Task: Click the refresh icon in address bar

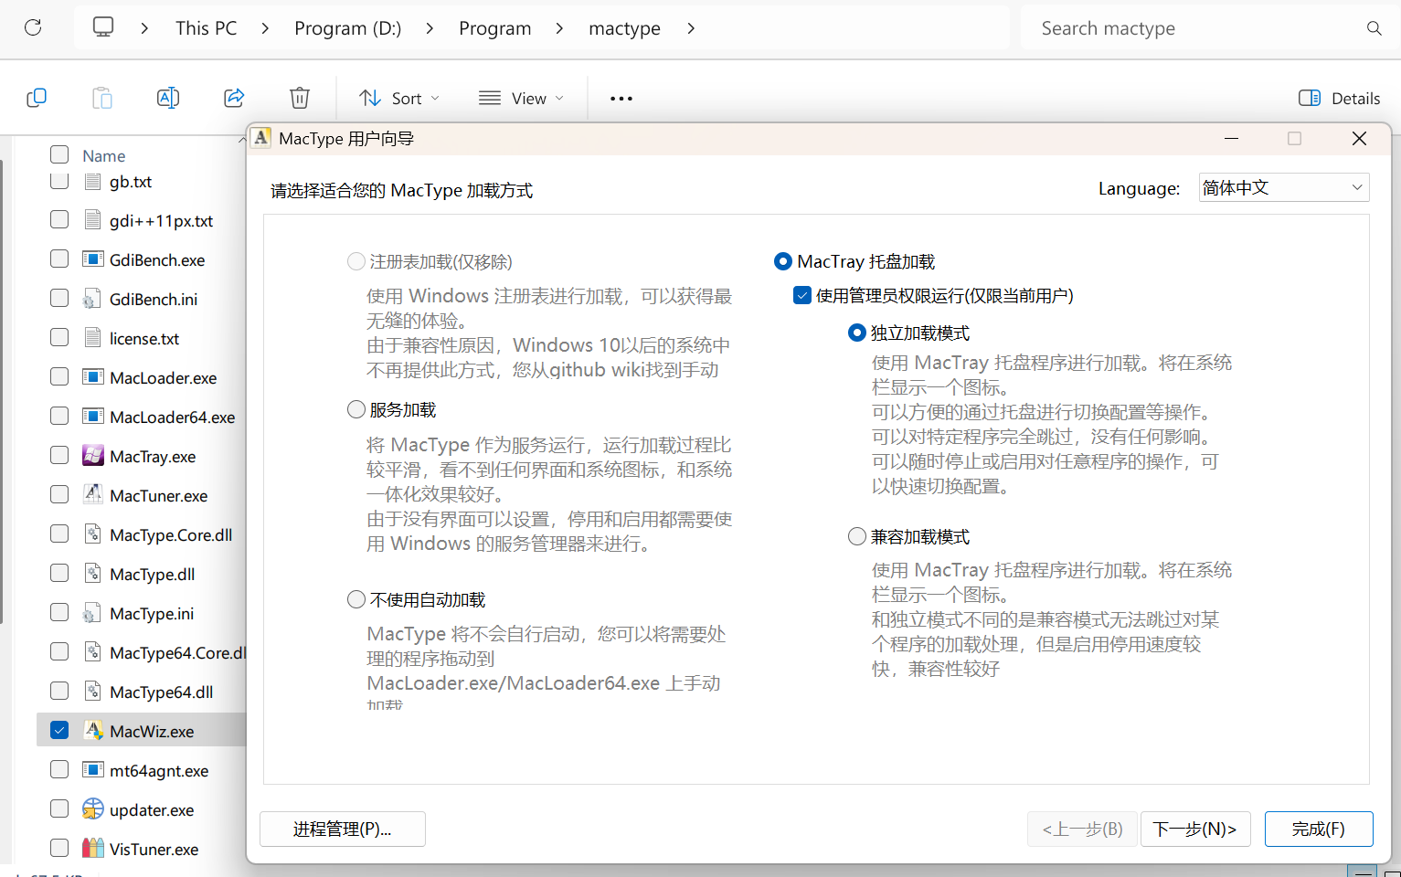Action: coord(33,27)
